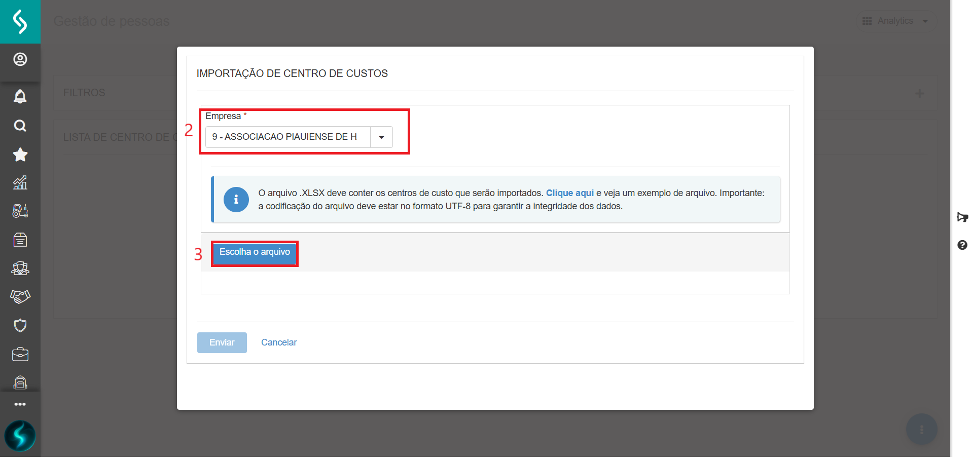The width and height of the screenshot is (972, 461).
Task: Click the Enviar button
Action: [222, 343]
